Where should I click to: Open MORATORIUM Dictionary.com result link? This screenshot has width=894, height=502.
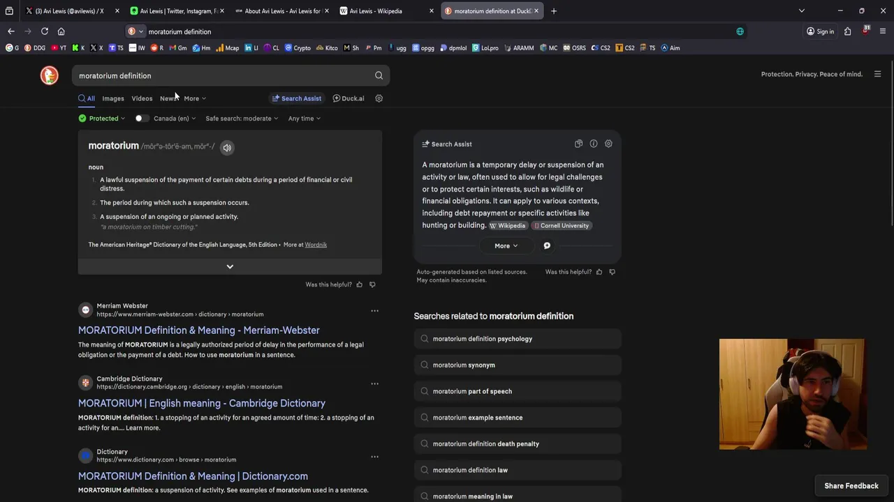pos(193,476)
